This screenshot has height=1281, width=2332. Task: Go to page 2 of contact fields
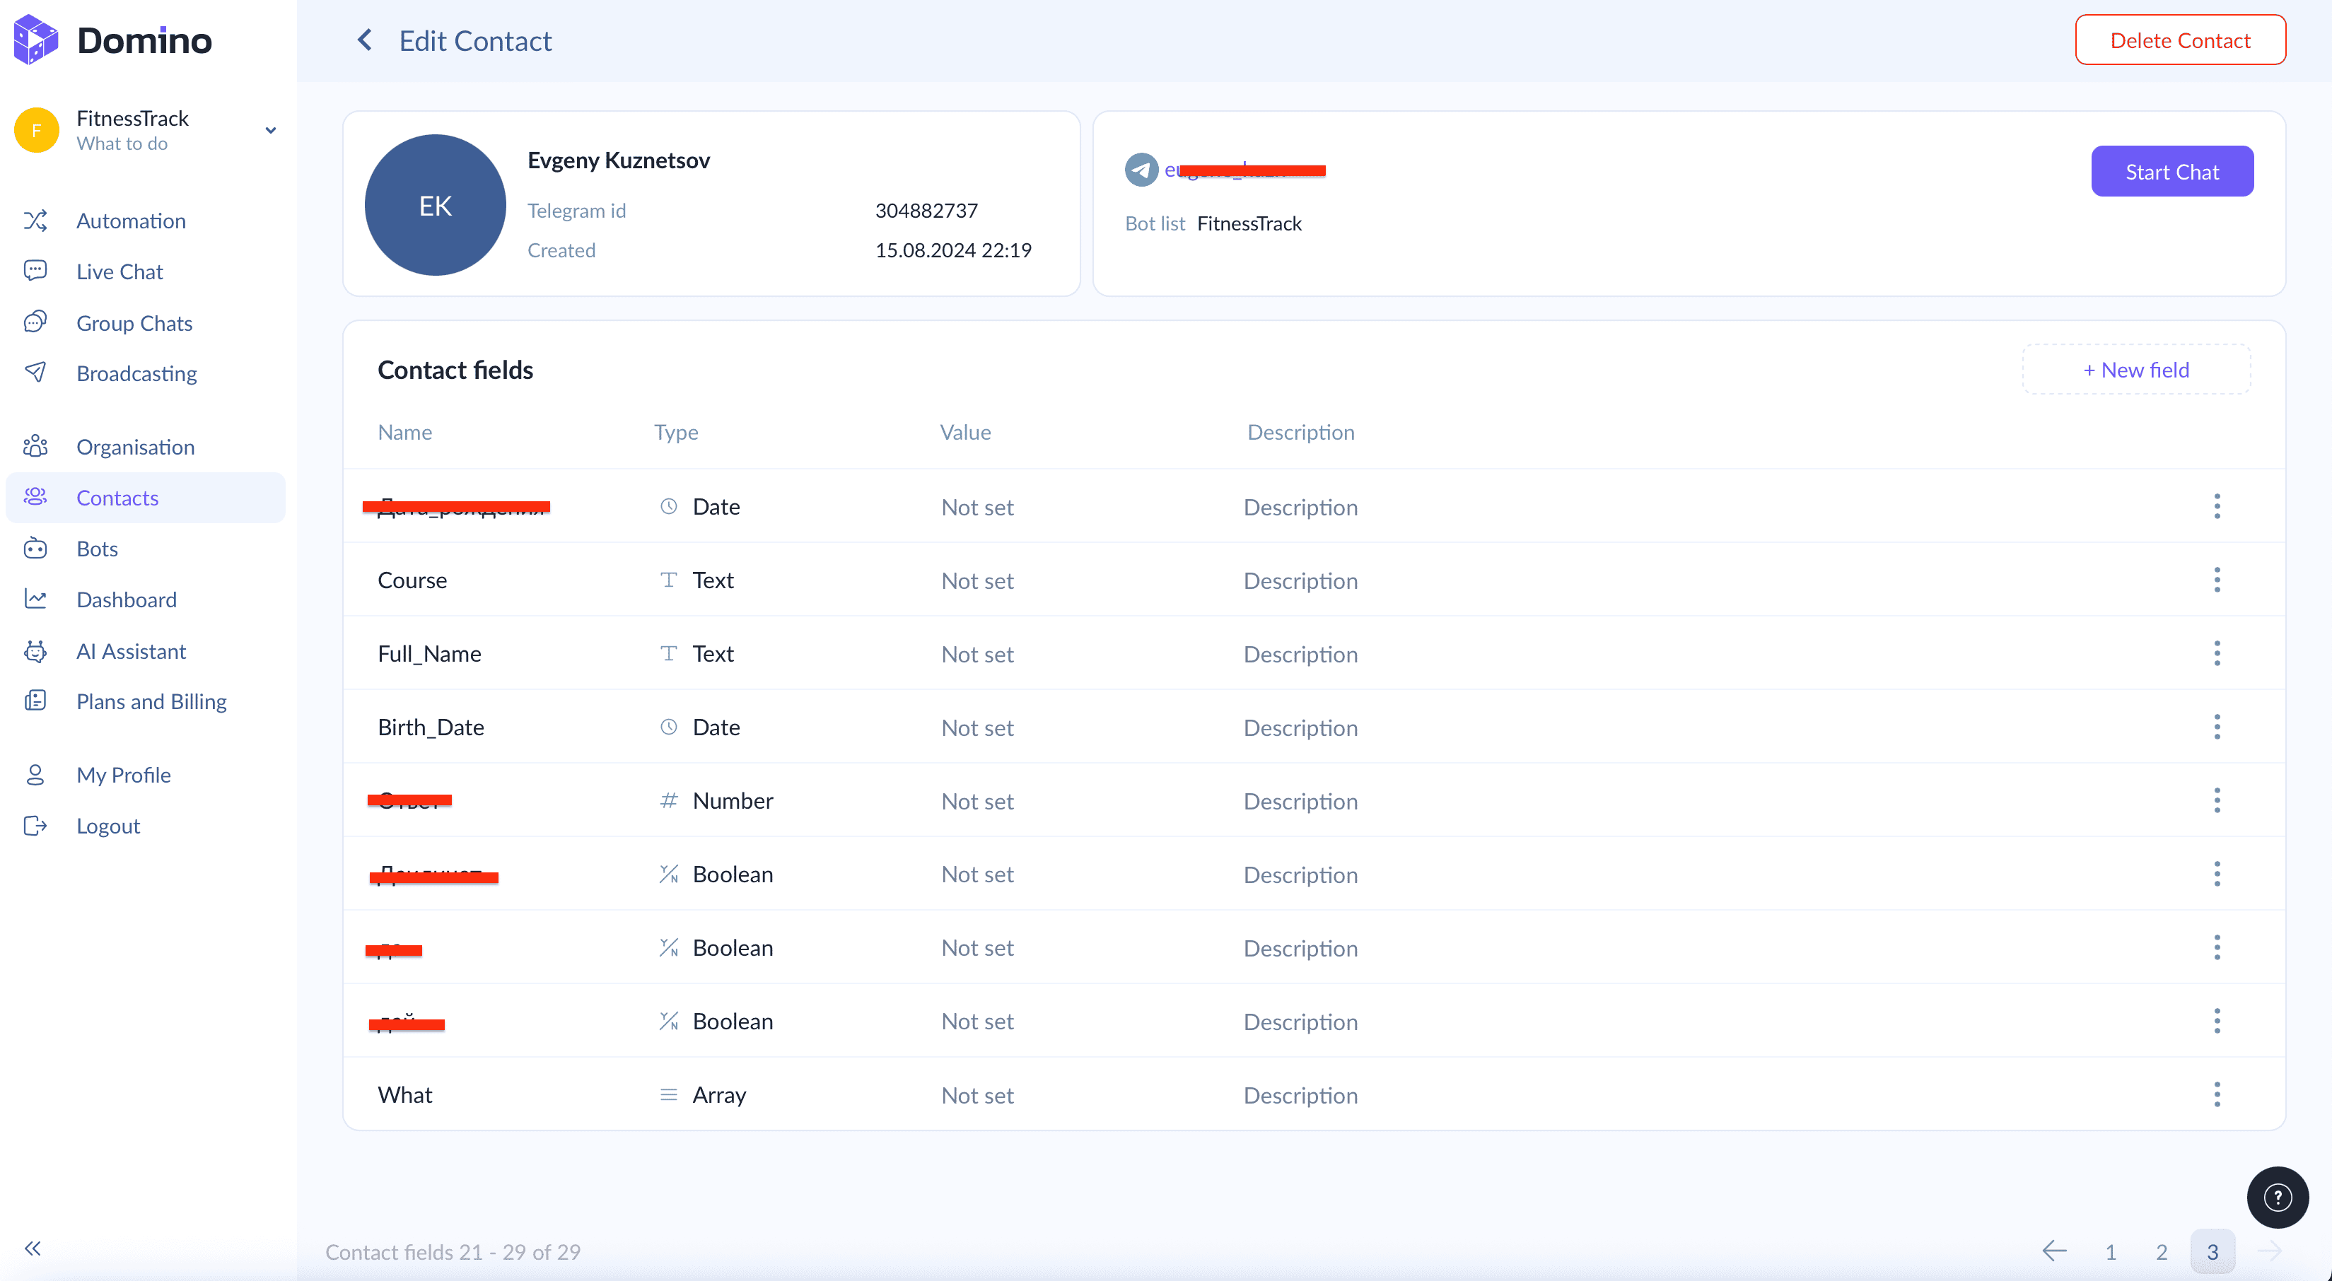(x=2161, y=1251)
